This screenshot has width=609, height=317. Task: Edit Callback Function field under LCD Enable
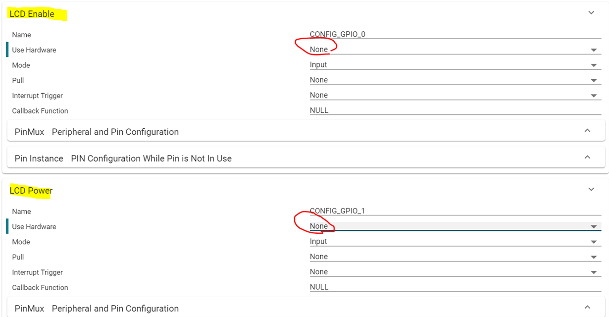pos(456,110)
